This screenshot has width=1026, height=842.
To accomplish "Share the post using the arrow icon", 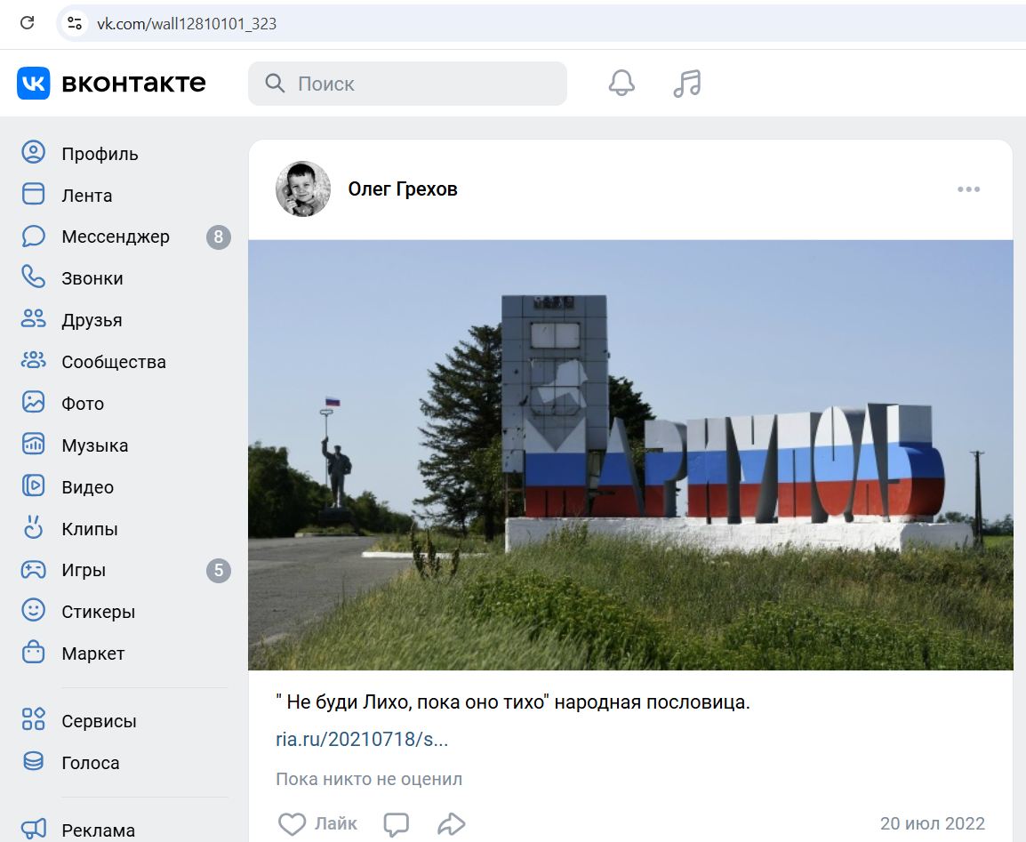I will [452, 824].
